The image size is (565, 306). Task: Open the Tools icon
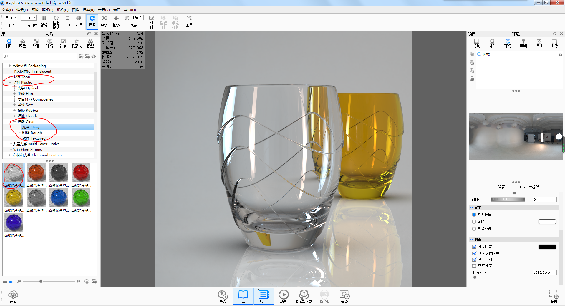189,18
